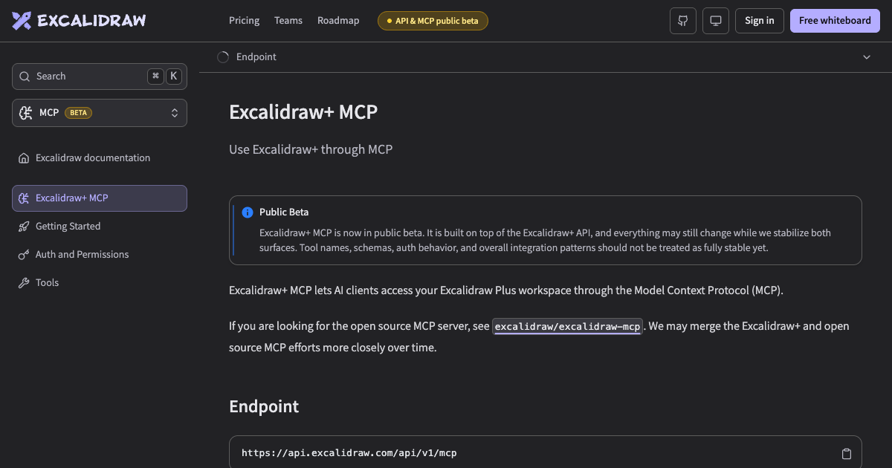The width and height of the screenshot is (892, 468).
Task: Open the excalidraw/excalidraw-mcp link
Action: point(568,326)
